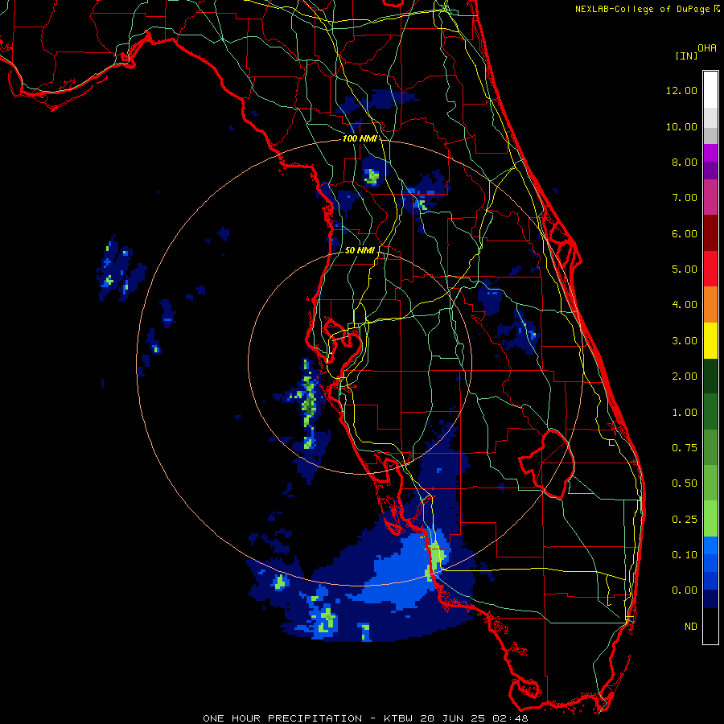Pick the dark red swatch in the scale
The height and width of the screenshot is (724, 724).
pos(710,233)
